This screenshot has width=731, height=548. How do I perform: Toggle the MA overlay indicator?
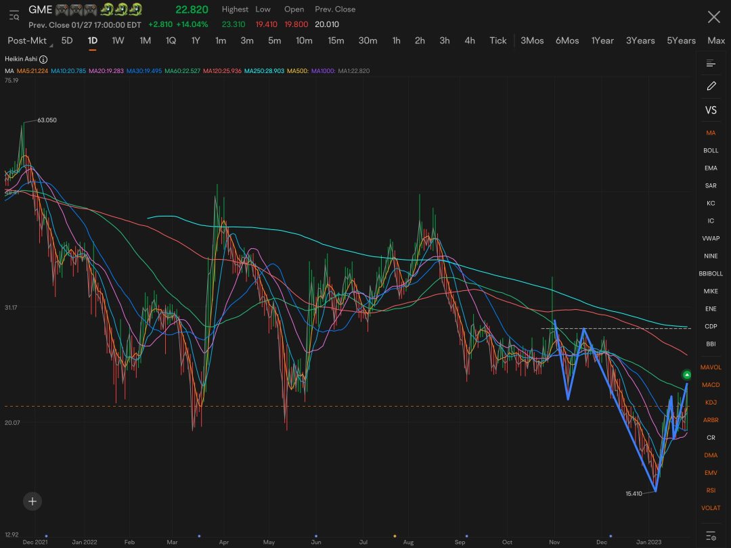[711, 133]
